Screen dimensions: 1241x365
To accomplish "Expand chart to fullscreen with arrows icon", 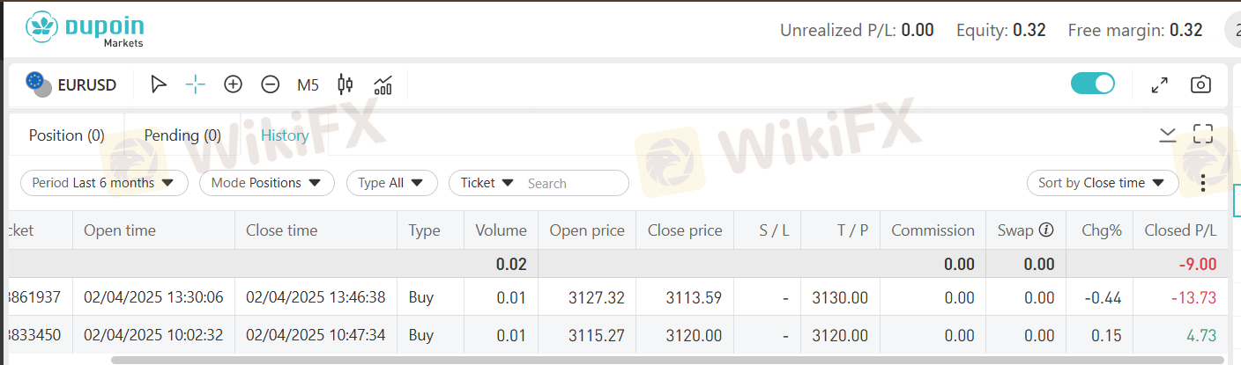I will (x=1160, y=84).
